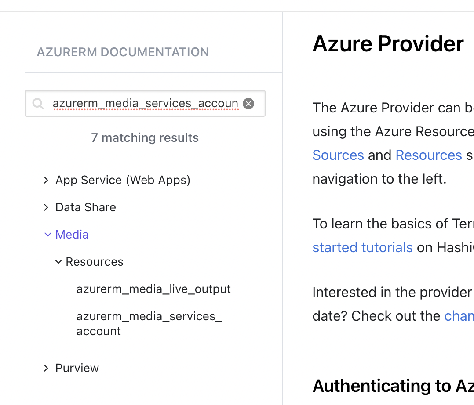
Task: Click the search magnifier icon
Action: click(x=38, y=103)
